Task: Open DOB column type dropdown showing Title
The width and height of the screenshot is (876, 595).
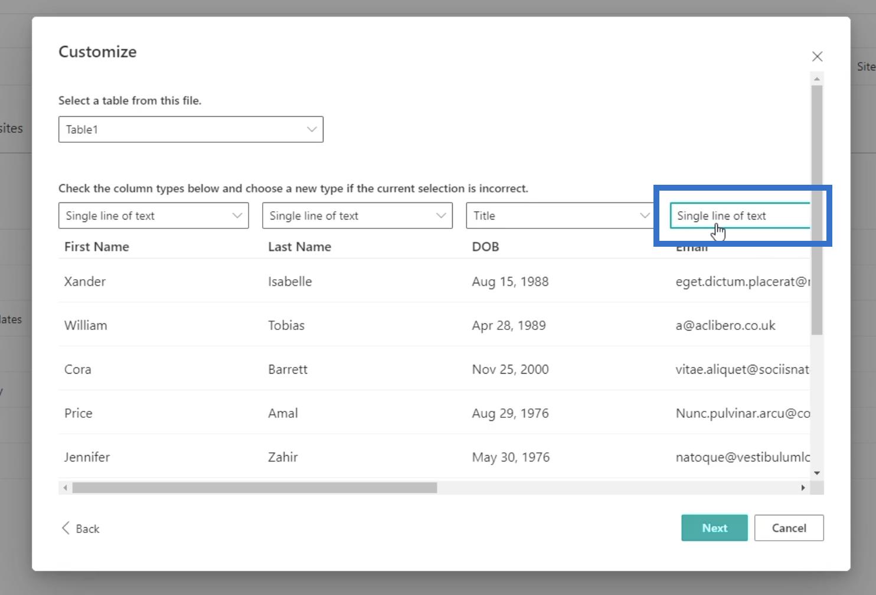Action: click(x=560, y=216)
